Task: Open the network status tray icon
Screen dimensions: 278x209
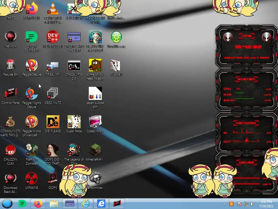Action: point(246,204)
